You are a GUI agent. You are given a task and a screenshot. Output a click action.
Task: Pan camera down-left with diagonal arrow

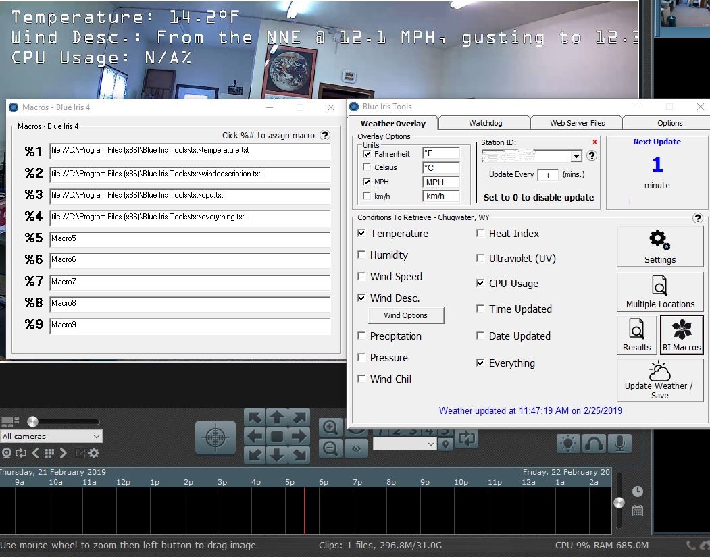coord(255,455)
